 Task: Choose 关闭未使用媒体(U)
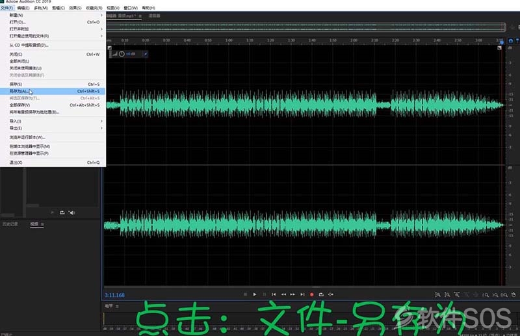pyautogui.click(x=53, y=68)
